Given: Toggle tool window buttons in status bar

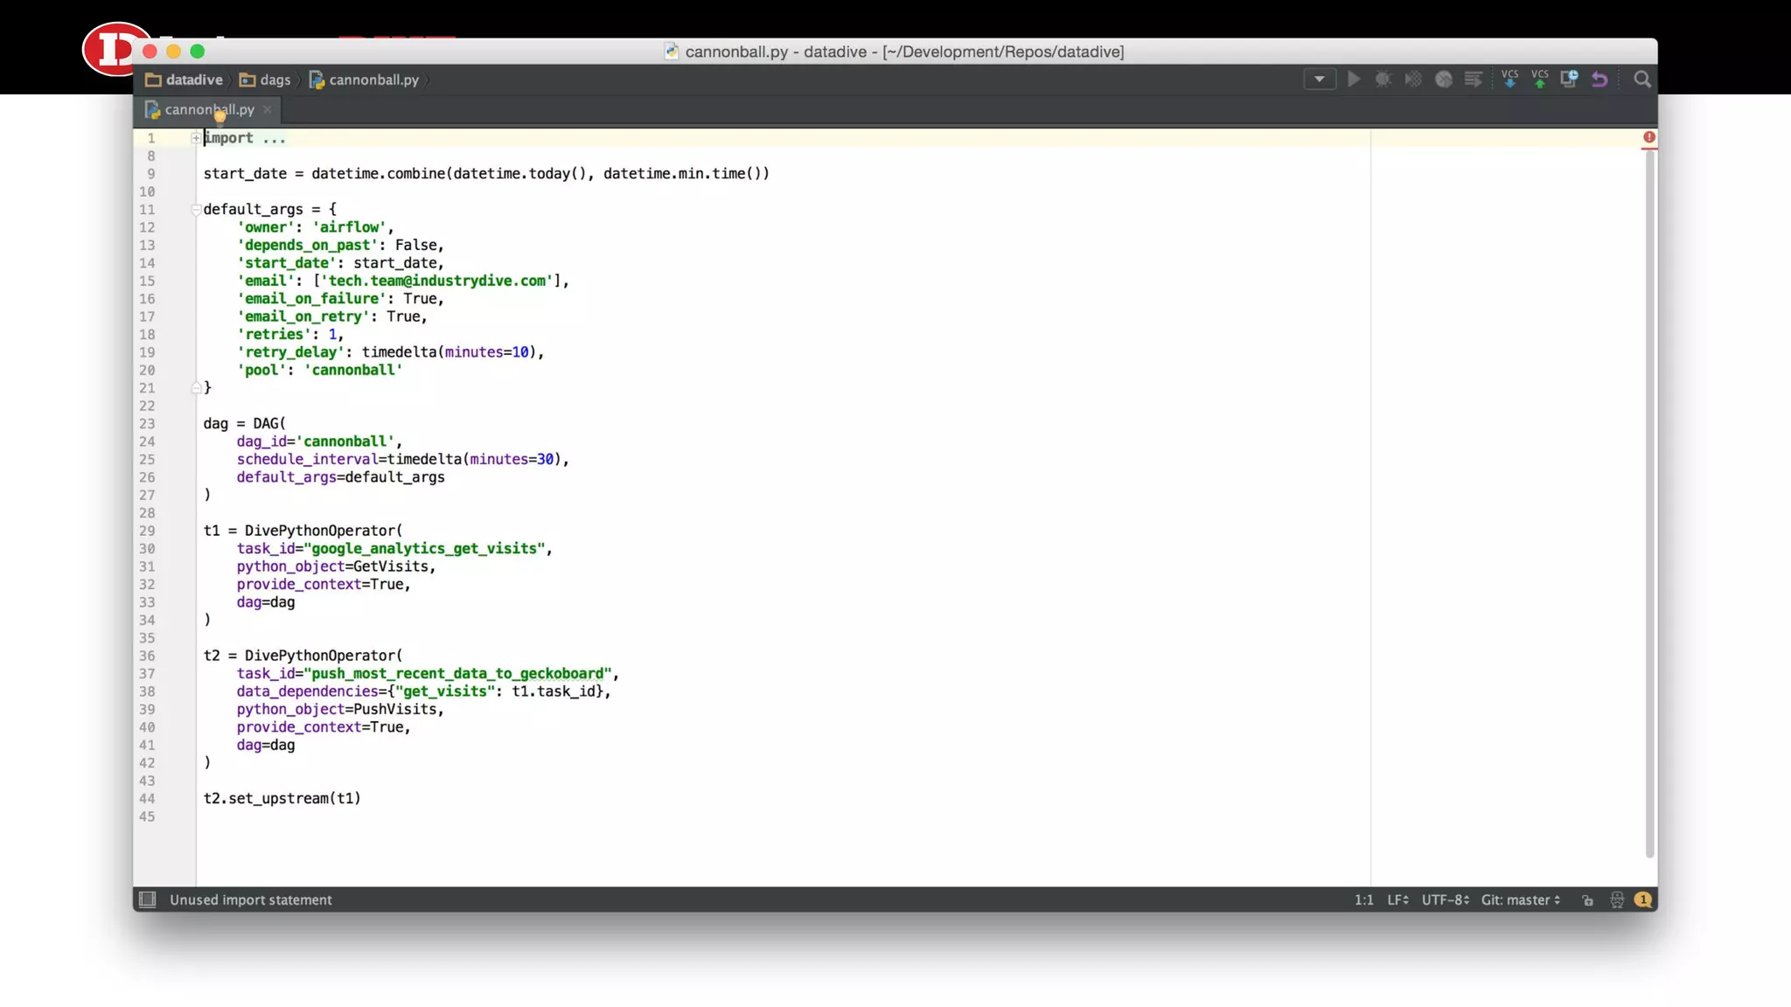Looking at the screenshot, I should [148, 899].
